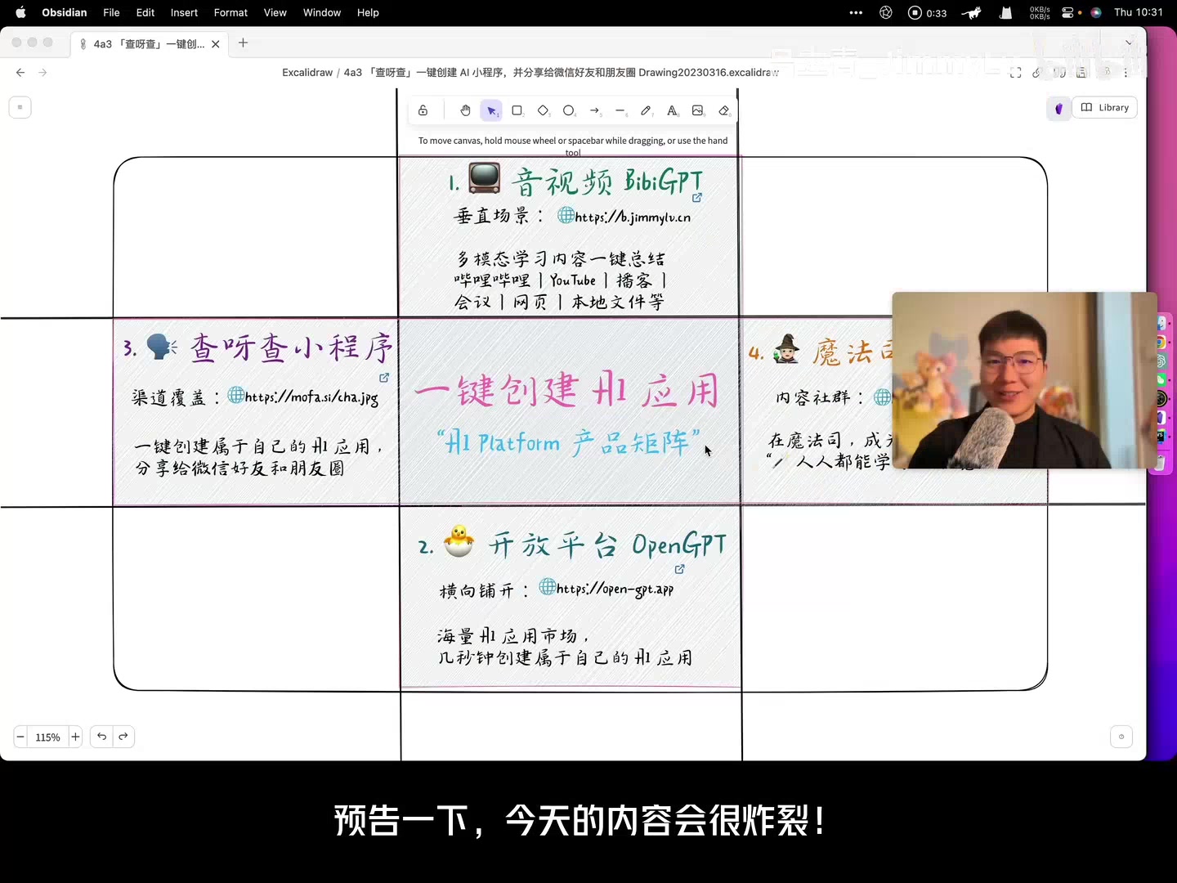Open the Excalidraw hamburger main menu

20,107
